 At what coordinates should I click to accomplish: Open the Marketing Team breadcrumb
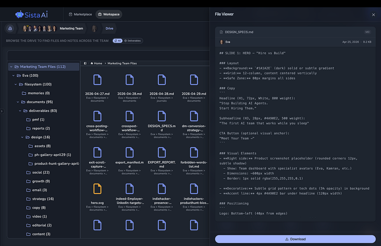point(71,28)
